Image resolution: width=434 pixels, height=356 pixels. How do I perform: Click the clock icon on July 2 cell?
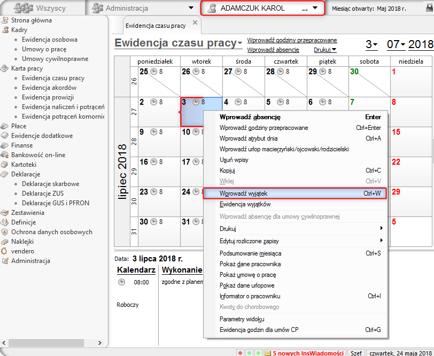(x=153, y=102)
